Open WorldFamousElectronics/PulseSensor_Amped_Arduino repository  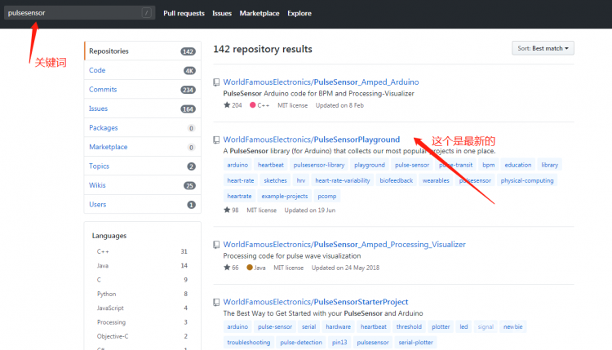point(321,82)
